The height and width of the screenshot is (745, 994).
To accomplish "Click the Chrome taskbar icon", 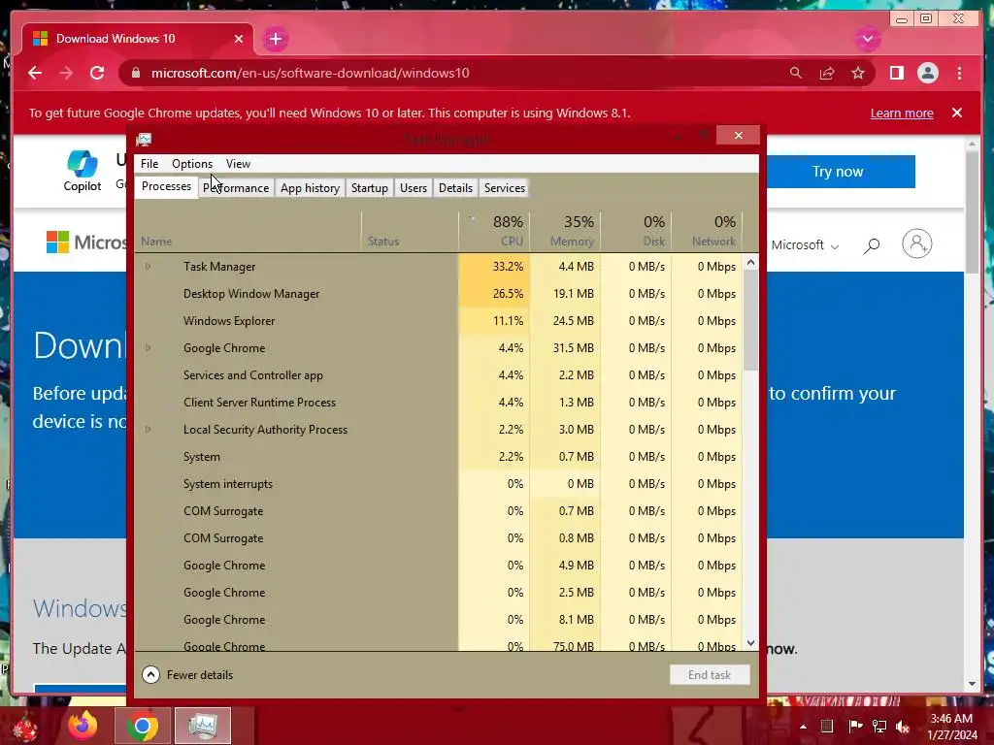I will point(142,726).
